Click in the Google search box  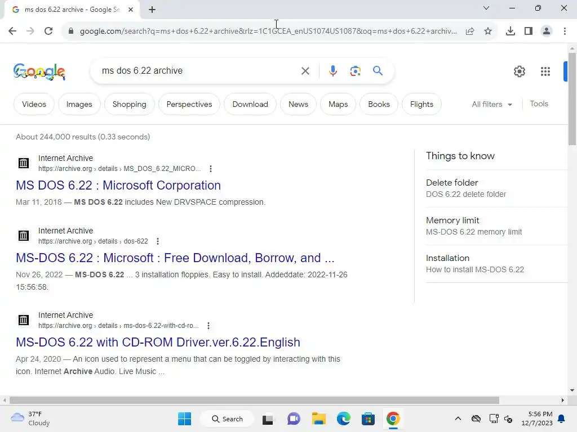199,70
